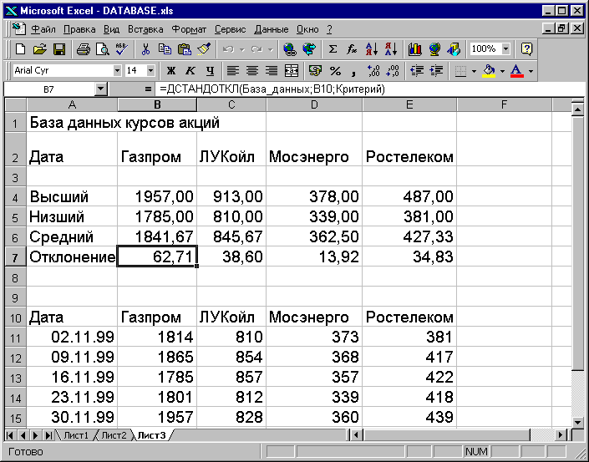Activate the Format Painter brush

[x=204, y=49]
